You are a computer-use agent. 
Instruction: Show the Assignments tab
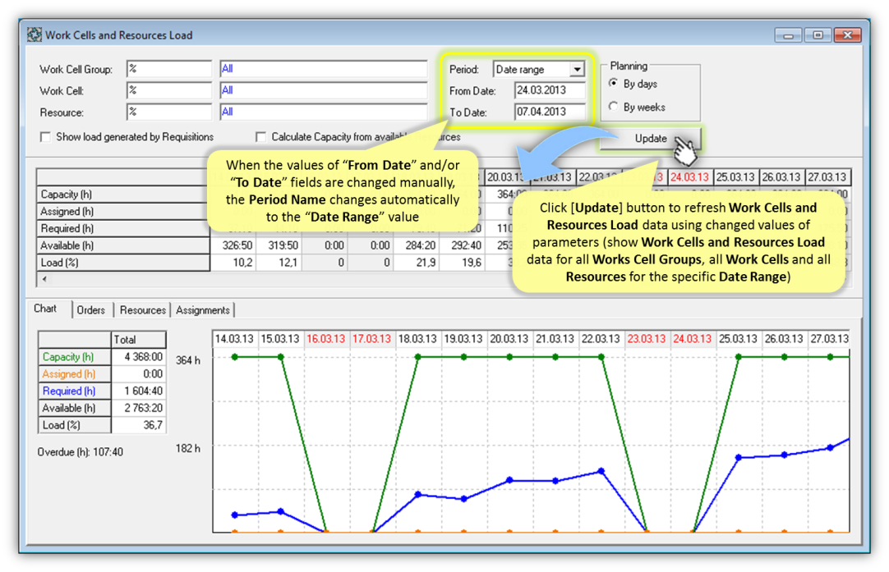coord(202,310)
